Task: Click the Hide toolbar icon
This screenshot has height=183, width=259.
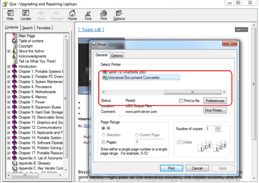Action: click(x=10, y=13)
